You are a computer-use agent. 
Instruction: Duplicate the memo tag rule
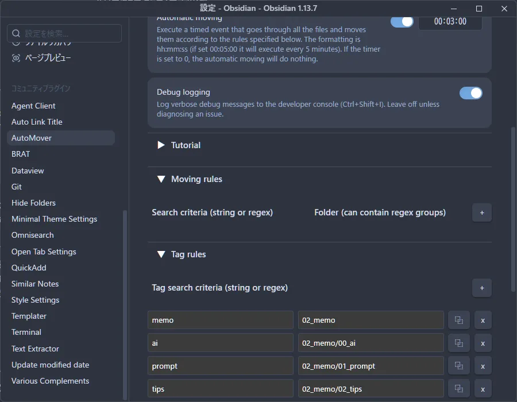pos(458,320)
